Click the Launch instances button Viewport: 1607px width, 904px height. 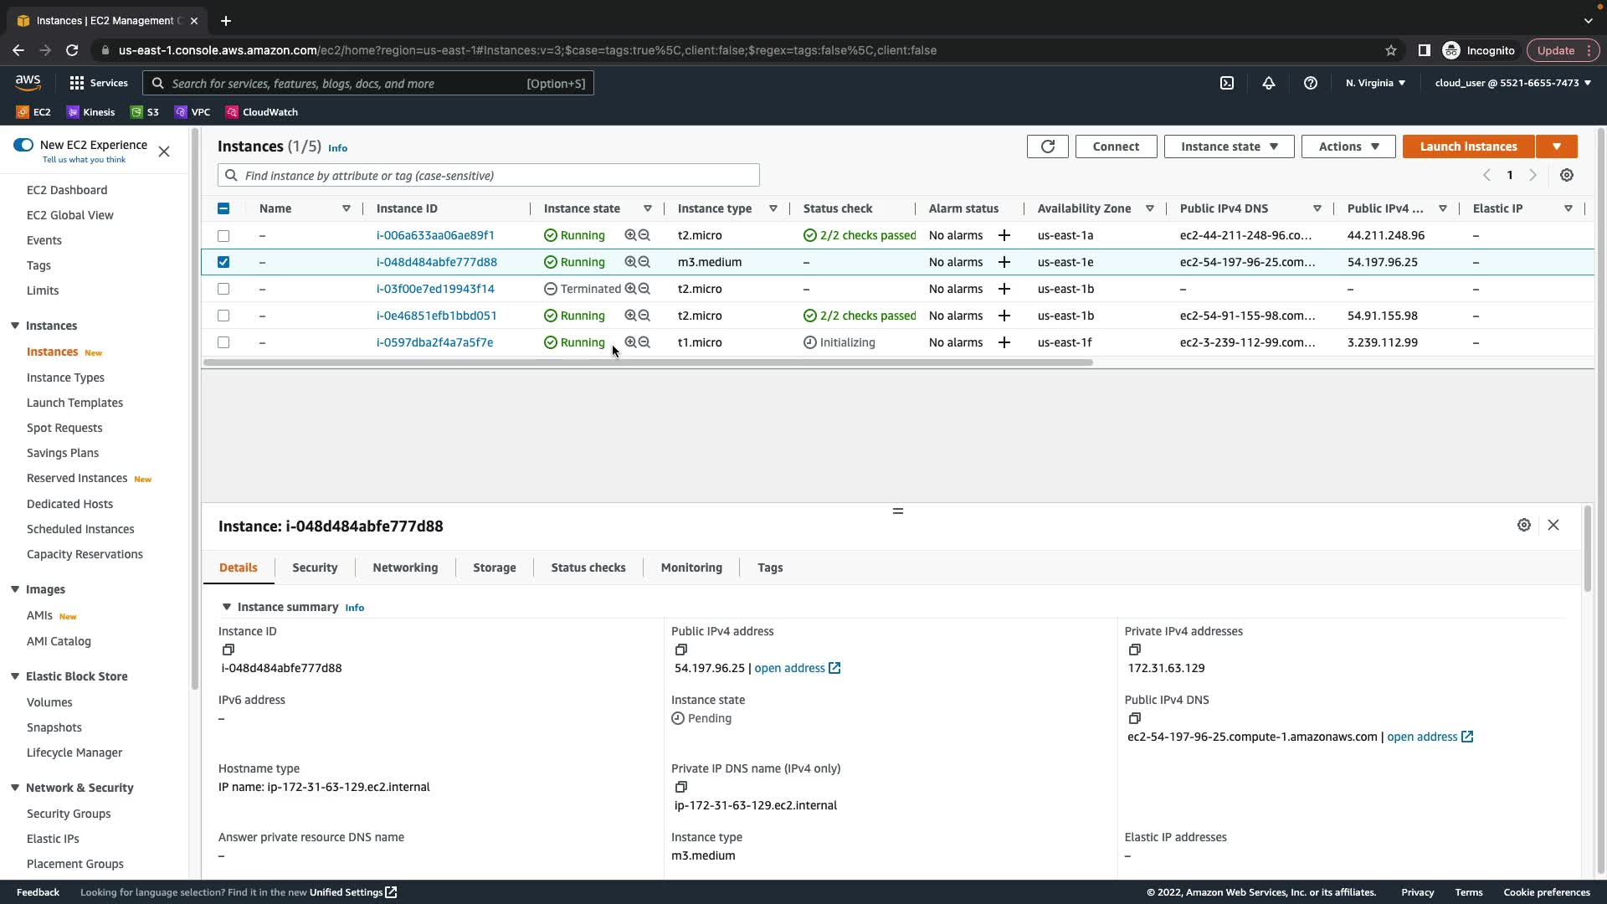pos(1468,146)
